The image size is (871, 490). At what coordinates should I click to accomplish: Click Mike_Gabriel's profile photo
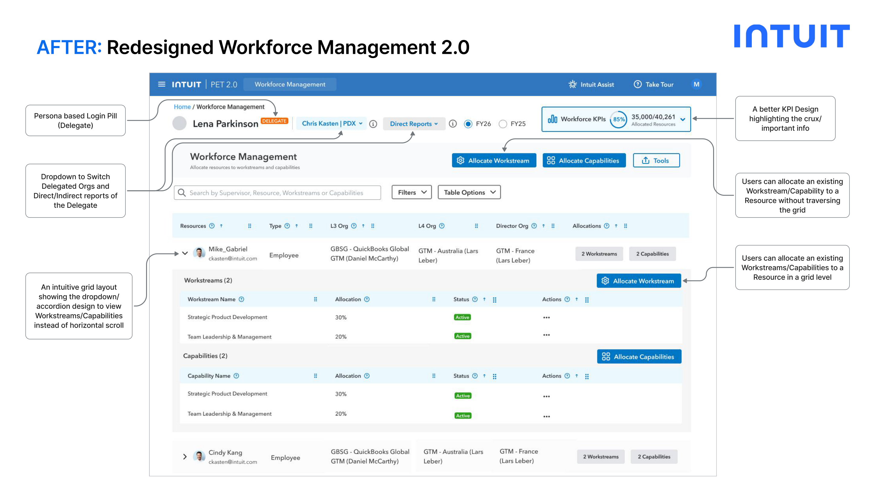click(199, 252)
